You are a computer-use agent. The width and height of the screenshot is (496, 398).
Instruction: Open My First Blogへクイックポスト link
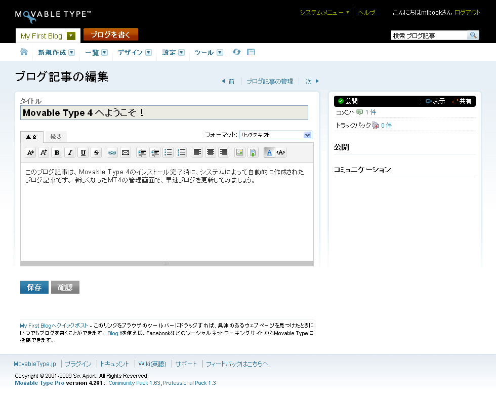click(54, 326)
